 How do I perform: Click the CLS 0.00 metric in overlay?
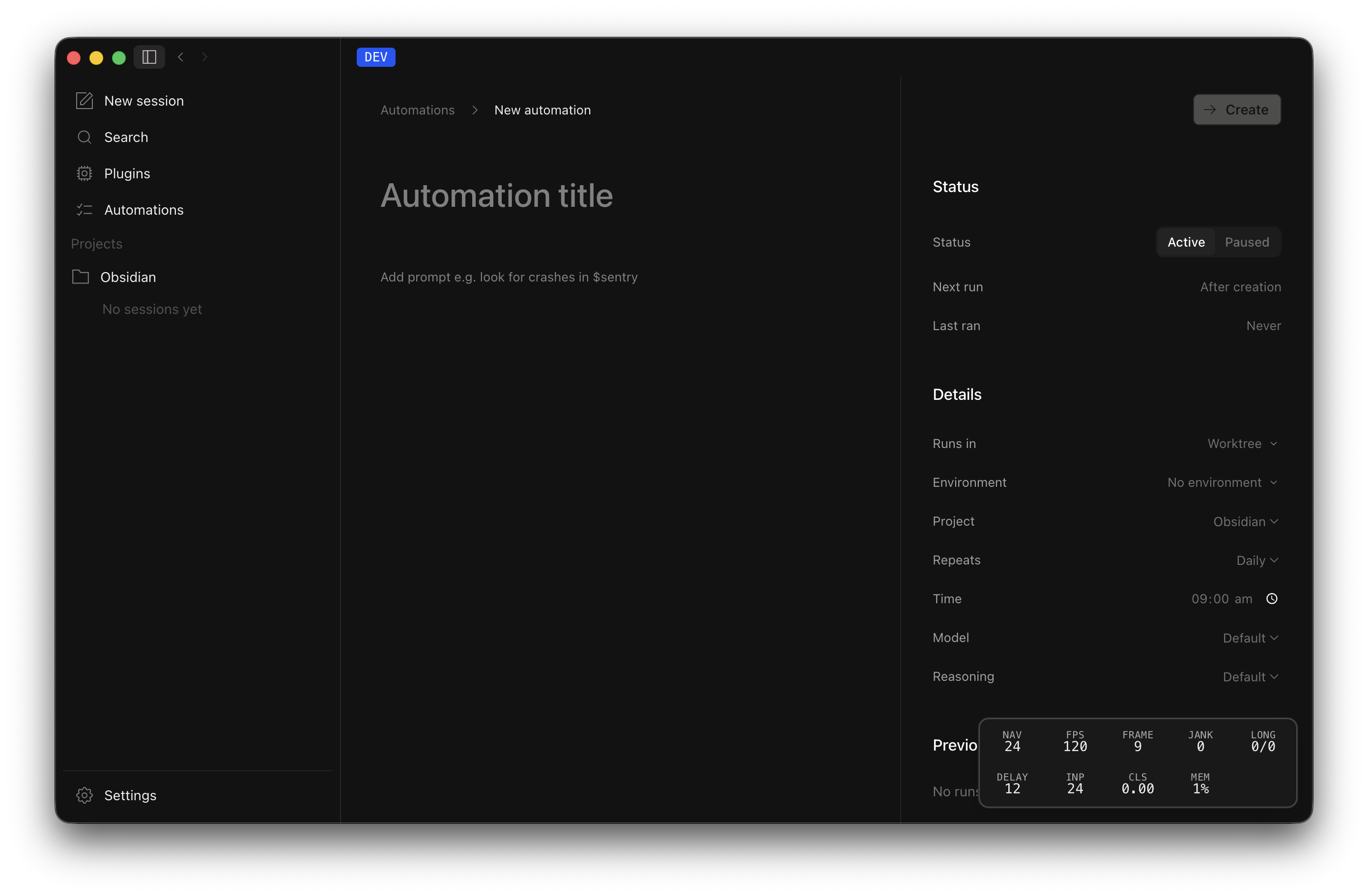1138,784
